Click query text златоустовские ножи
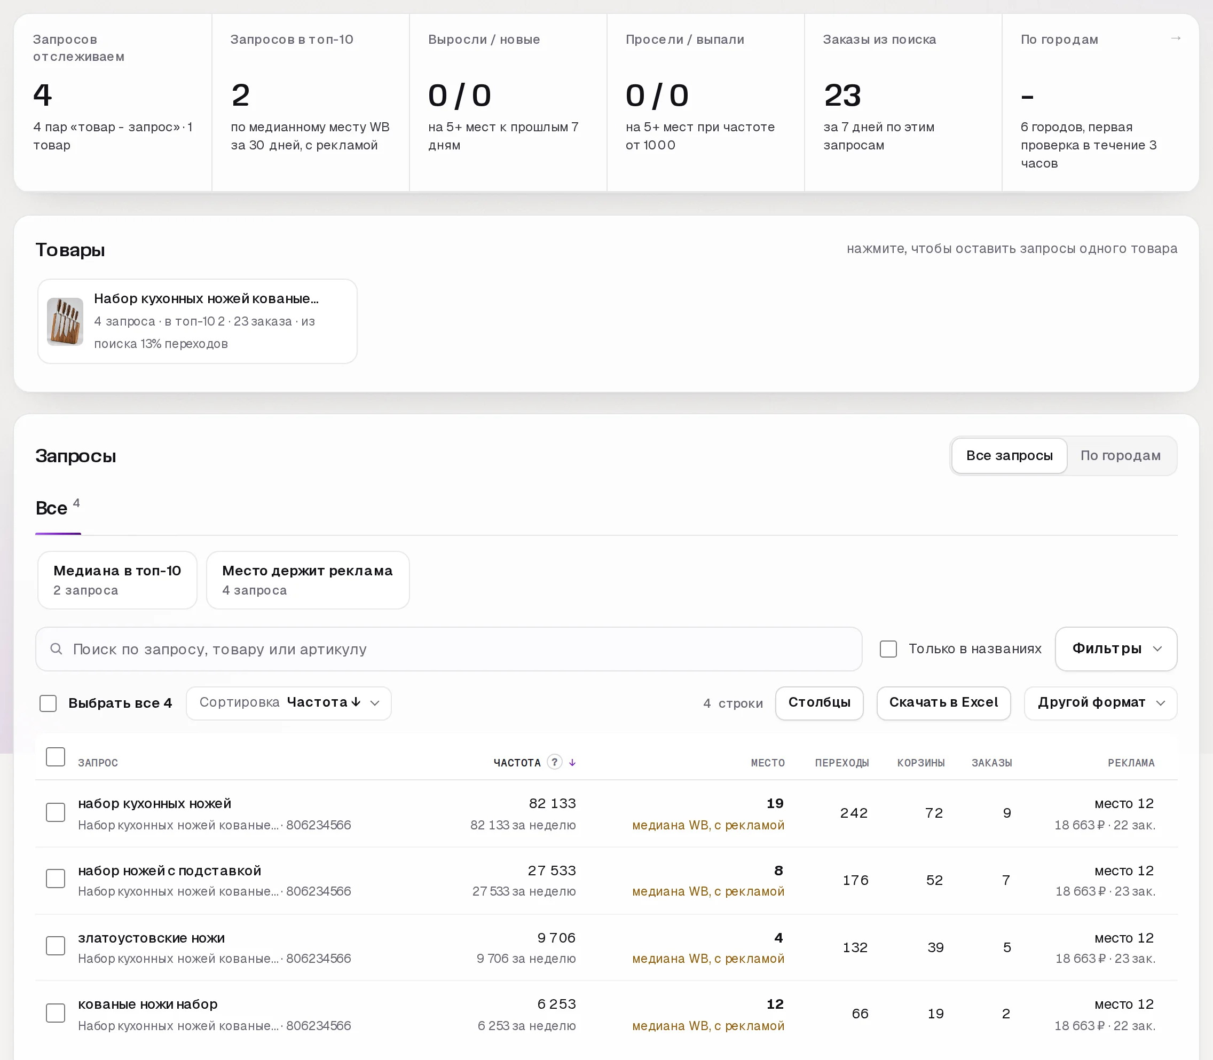 click(152, 938)
